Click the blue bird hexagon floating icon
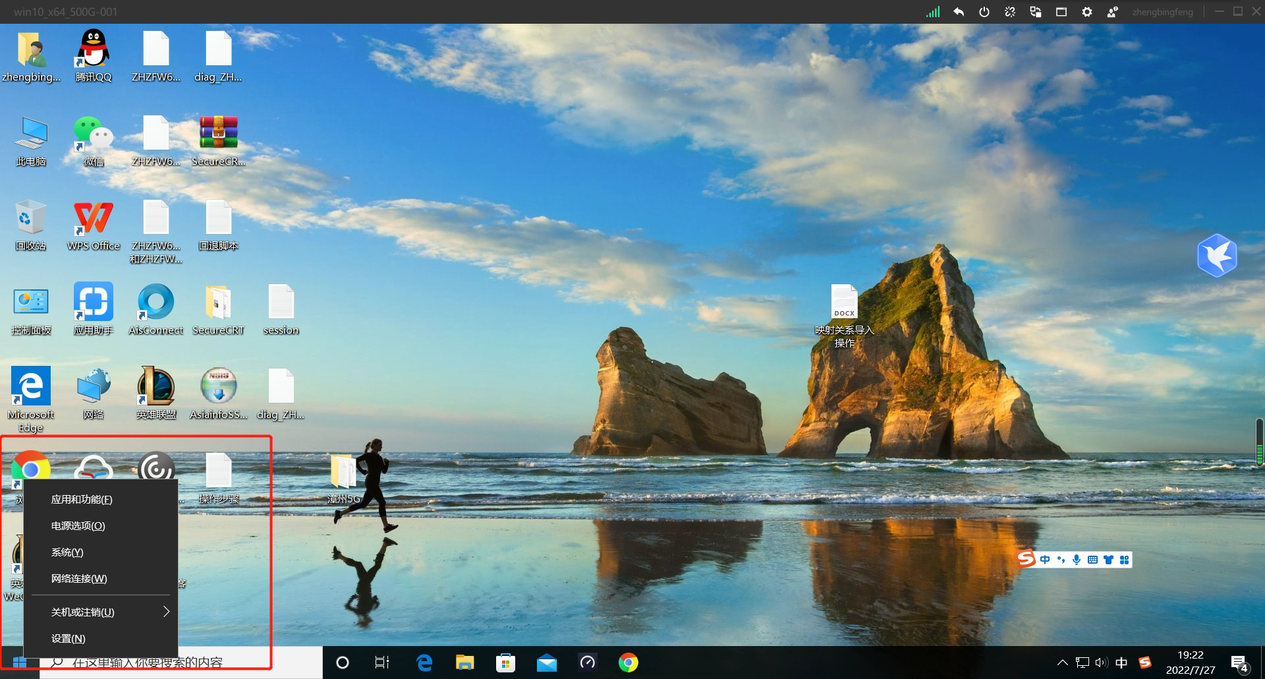The height and width of the screenshot is (679, 1265). tap(1217, 255)
